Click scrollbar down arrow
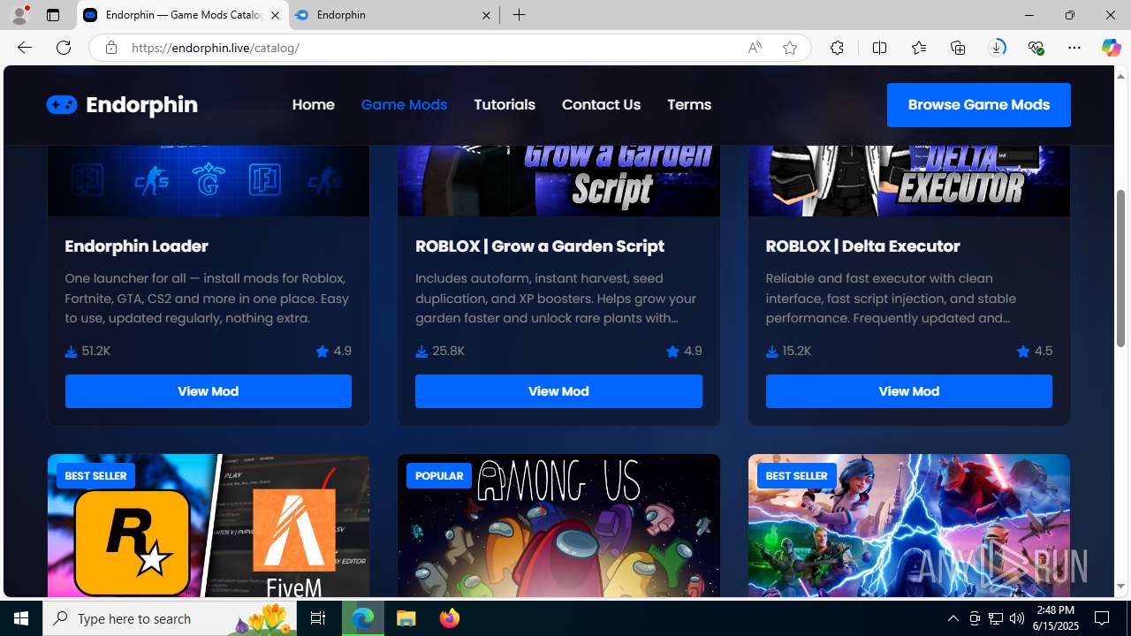This screenshot has width=1131, height=636. click(1120, 587)
